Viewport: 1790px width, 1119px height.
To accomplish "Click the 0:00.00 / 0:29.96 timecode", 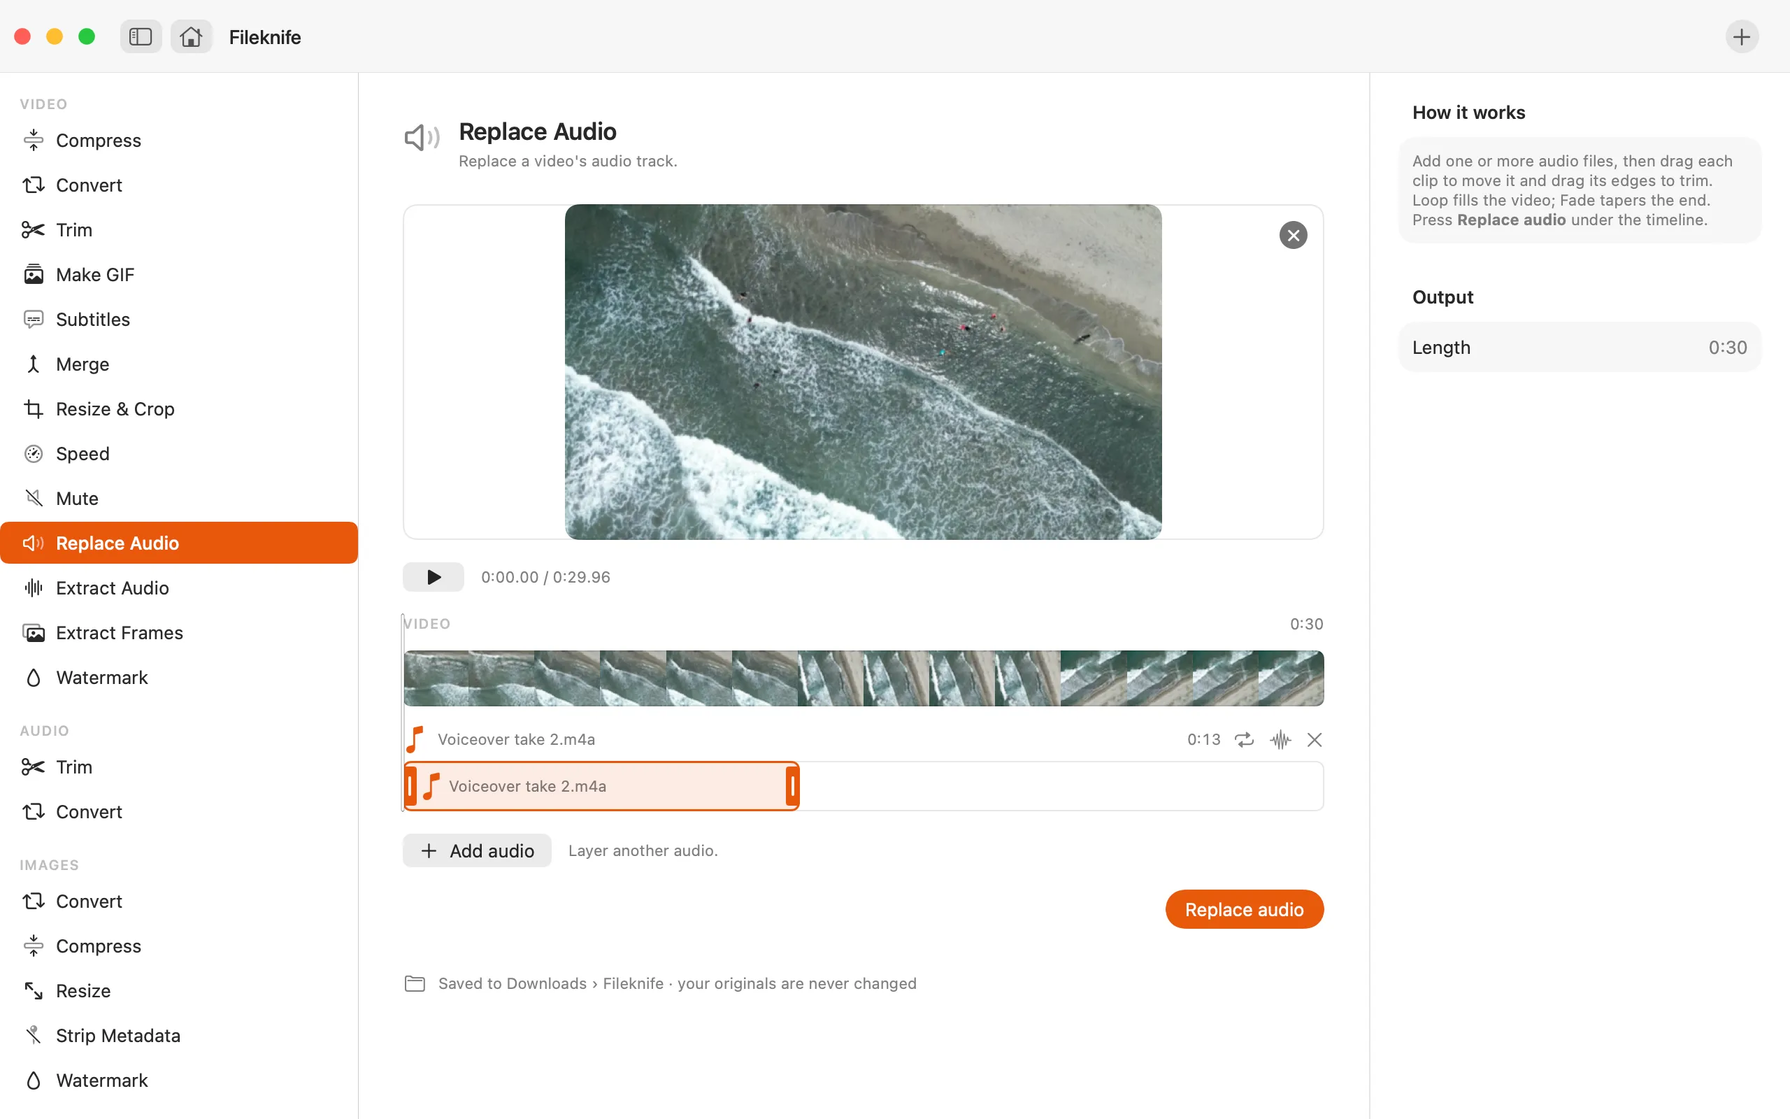I will 546,577.
